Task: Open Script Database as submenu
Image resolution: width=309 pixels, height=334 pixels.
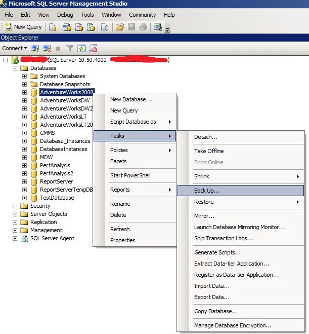Action: (x=135, y=122)
